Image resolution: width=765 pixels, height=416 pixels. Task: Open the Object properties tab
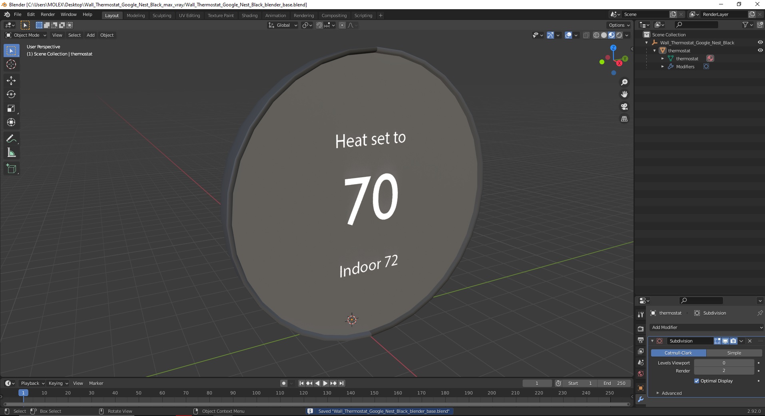click(641, 388)
